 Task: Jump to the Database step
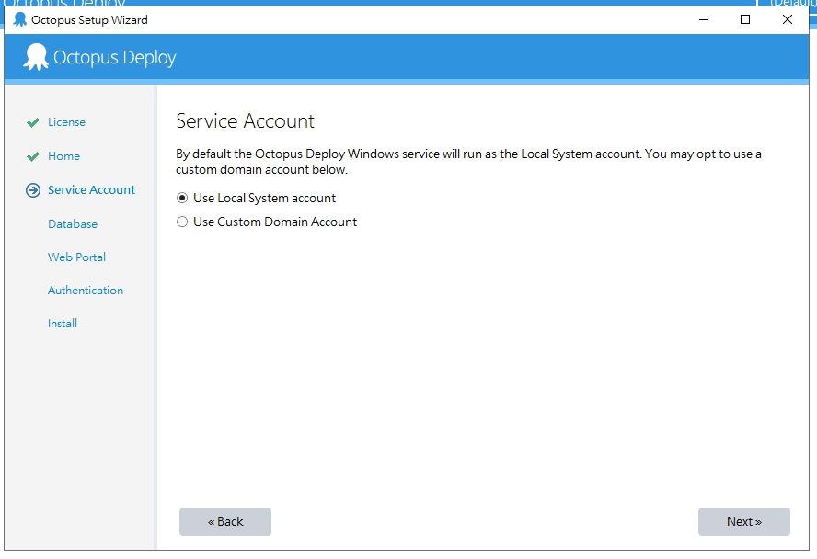[x=73, y=223]
